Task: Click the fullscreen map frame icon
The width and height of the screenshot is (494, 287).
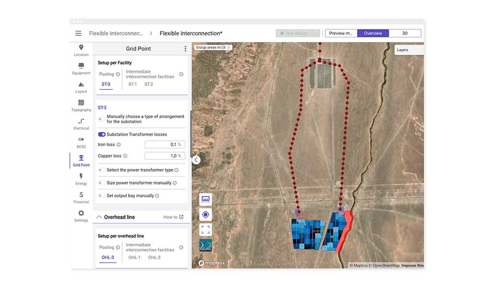Action: click(205, 230)
